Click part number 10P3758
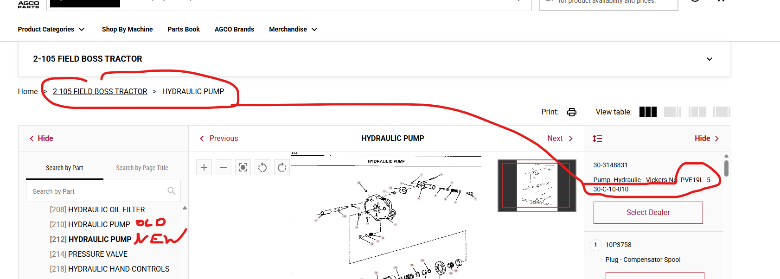The height and width of the screenshot is (279, 780). click(x=618, y=245)
